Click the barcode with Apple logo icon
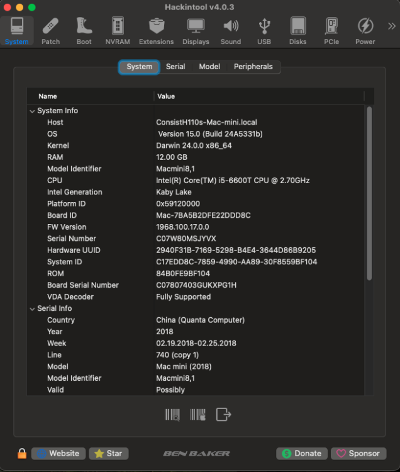Viewport: 400px width, 472px height. [198, 415]
